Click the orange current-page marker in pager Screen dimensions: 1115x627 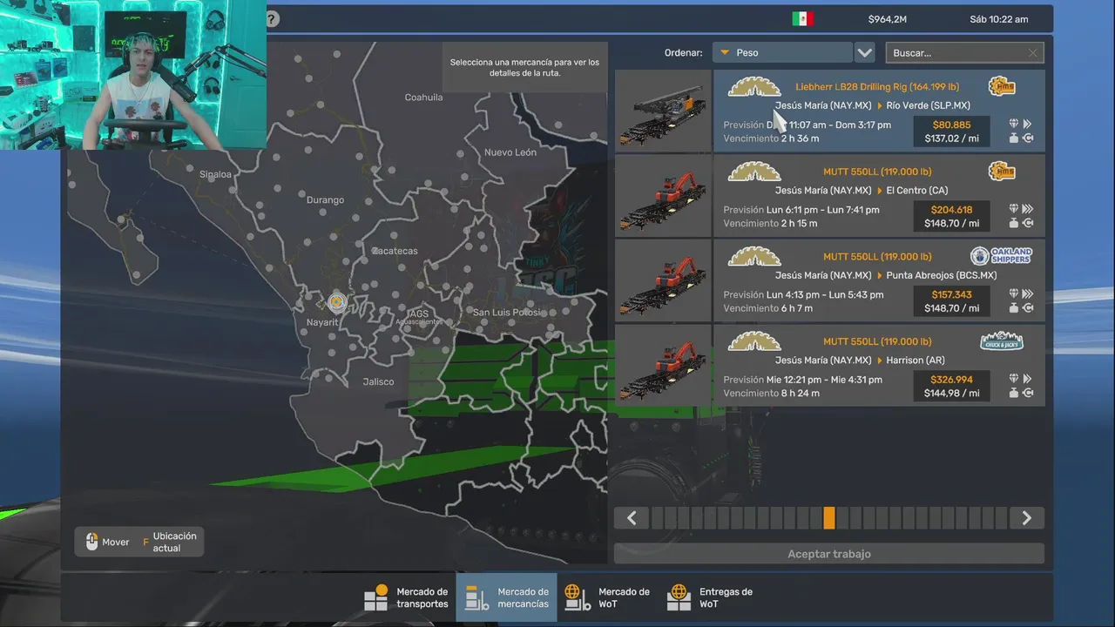[829, 518]
